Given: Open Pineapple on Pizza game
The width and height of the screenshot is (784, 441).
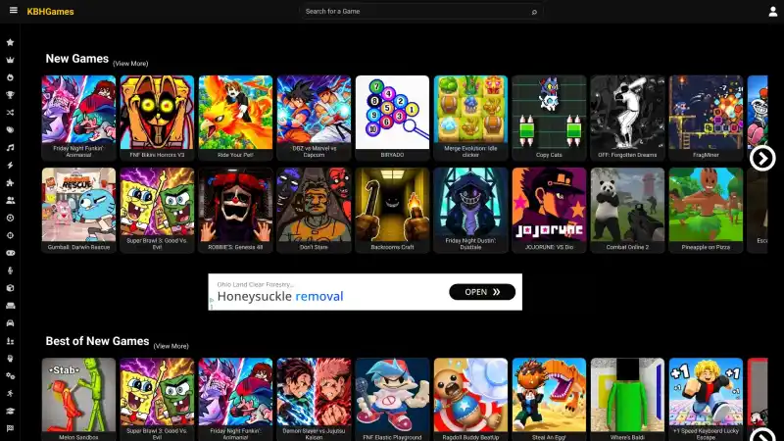Looking at the screenshot, I should pyautogui.click(x=706, y=210).
